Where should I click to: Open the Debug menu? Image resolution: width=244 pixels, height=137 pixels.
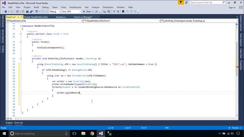click(45, 7)
